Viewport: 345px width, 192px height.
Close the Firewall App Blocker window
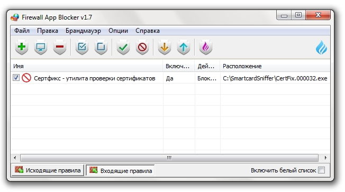tap(318, 15)
